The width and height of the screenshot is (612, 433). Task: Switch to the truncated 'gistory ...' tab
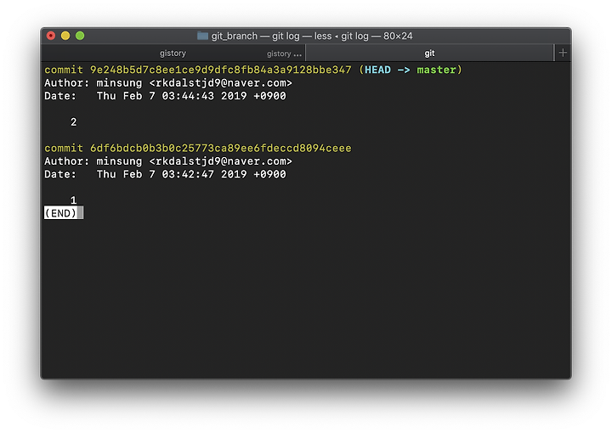284,53
